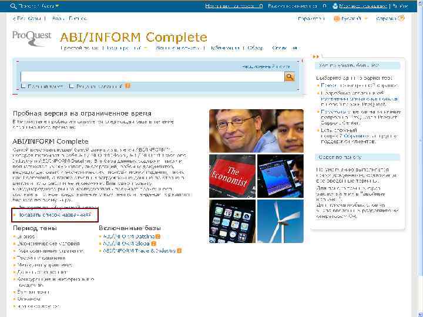Click the Bill Gates photo thumbnail

[x=256, y=131]
